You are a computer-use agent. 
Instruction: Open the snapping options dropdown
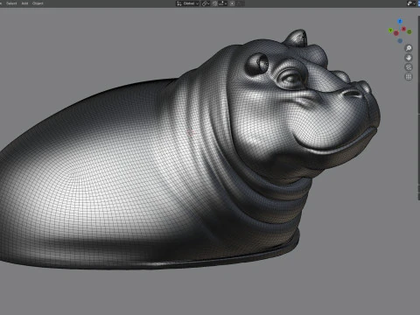(223, 3)
